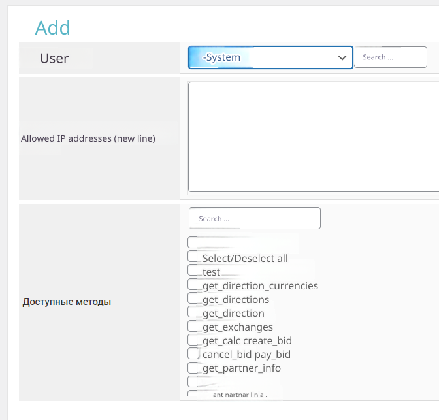Enable the get_exchanges checkbox
The width and height of the screenshot is (439, 420).
coord(193,326)
